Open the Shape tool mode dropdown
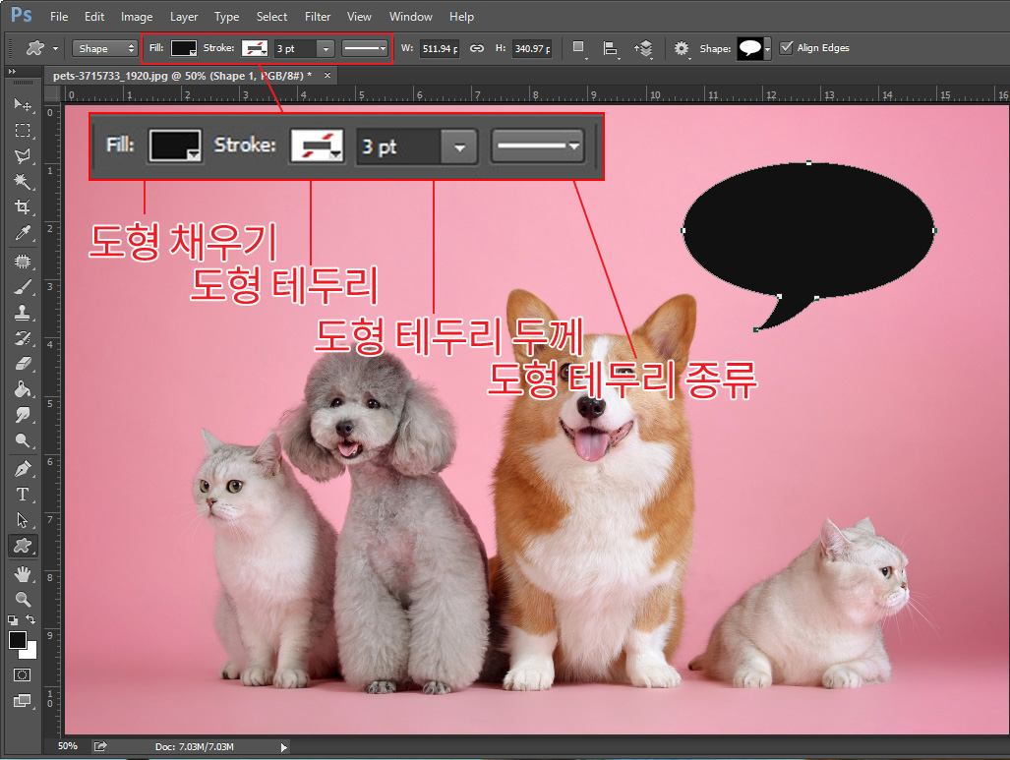Screen dimensions: 1010x760 point(104,47)
